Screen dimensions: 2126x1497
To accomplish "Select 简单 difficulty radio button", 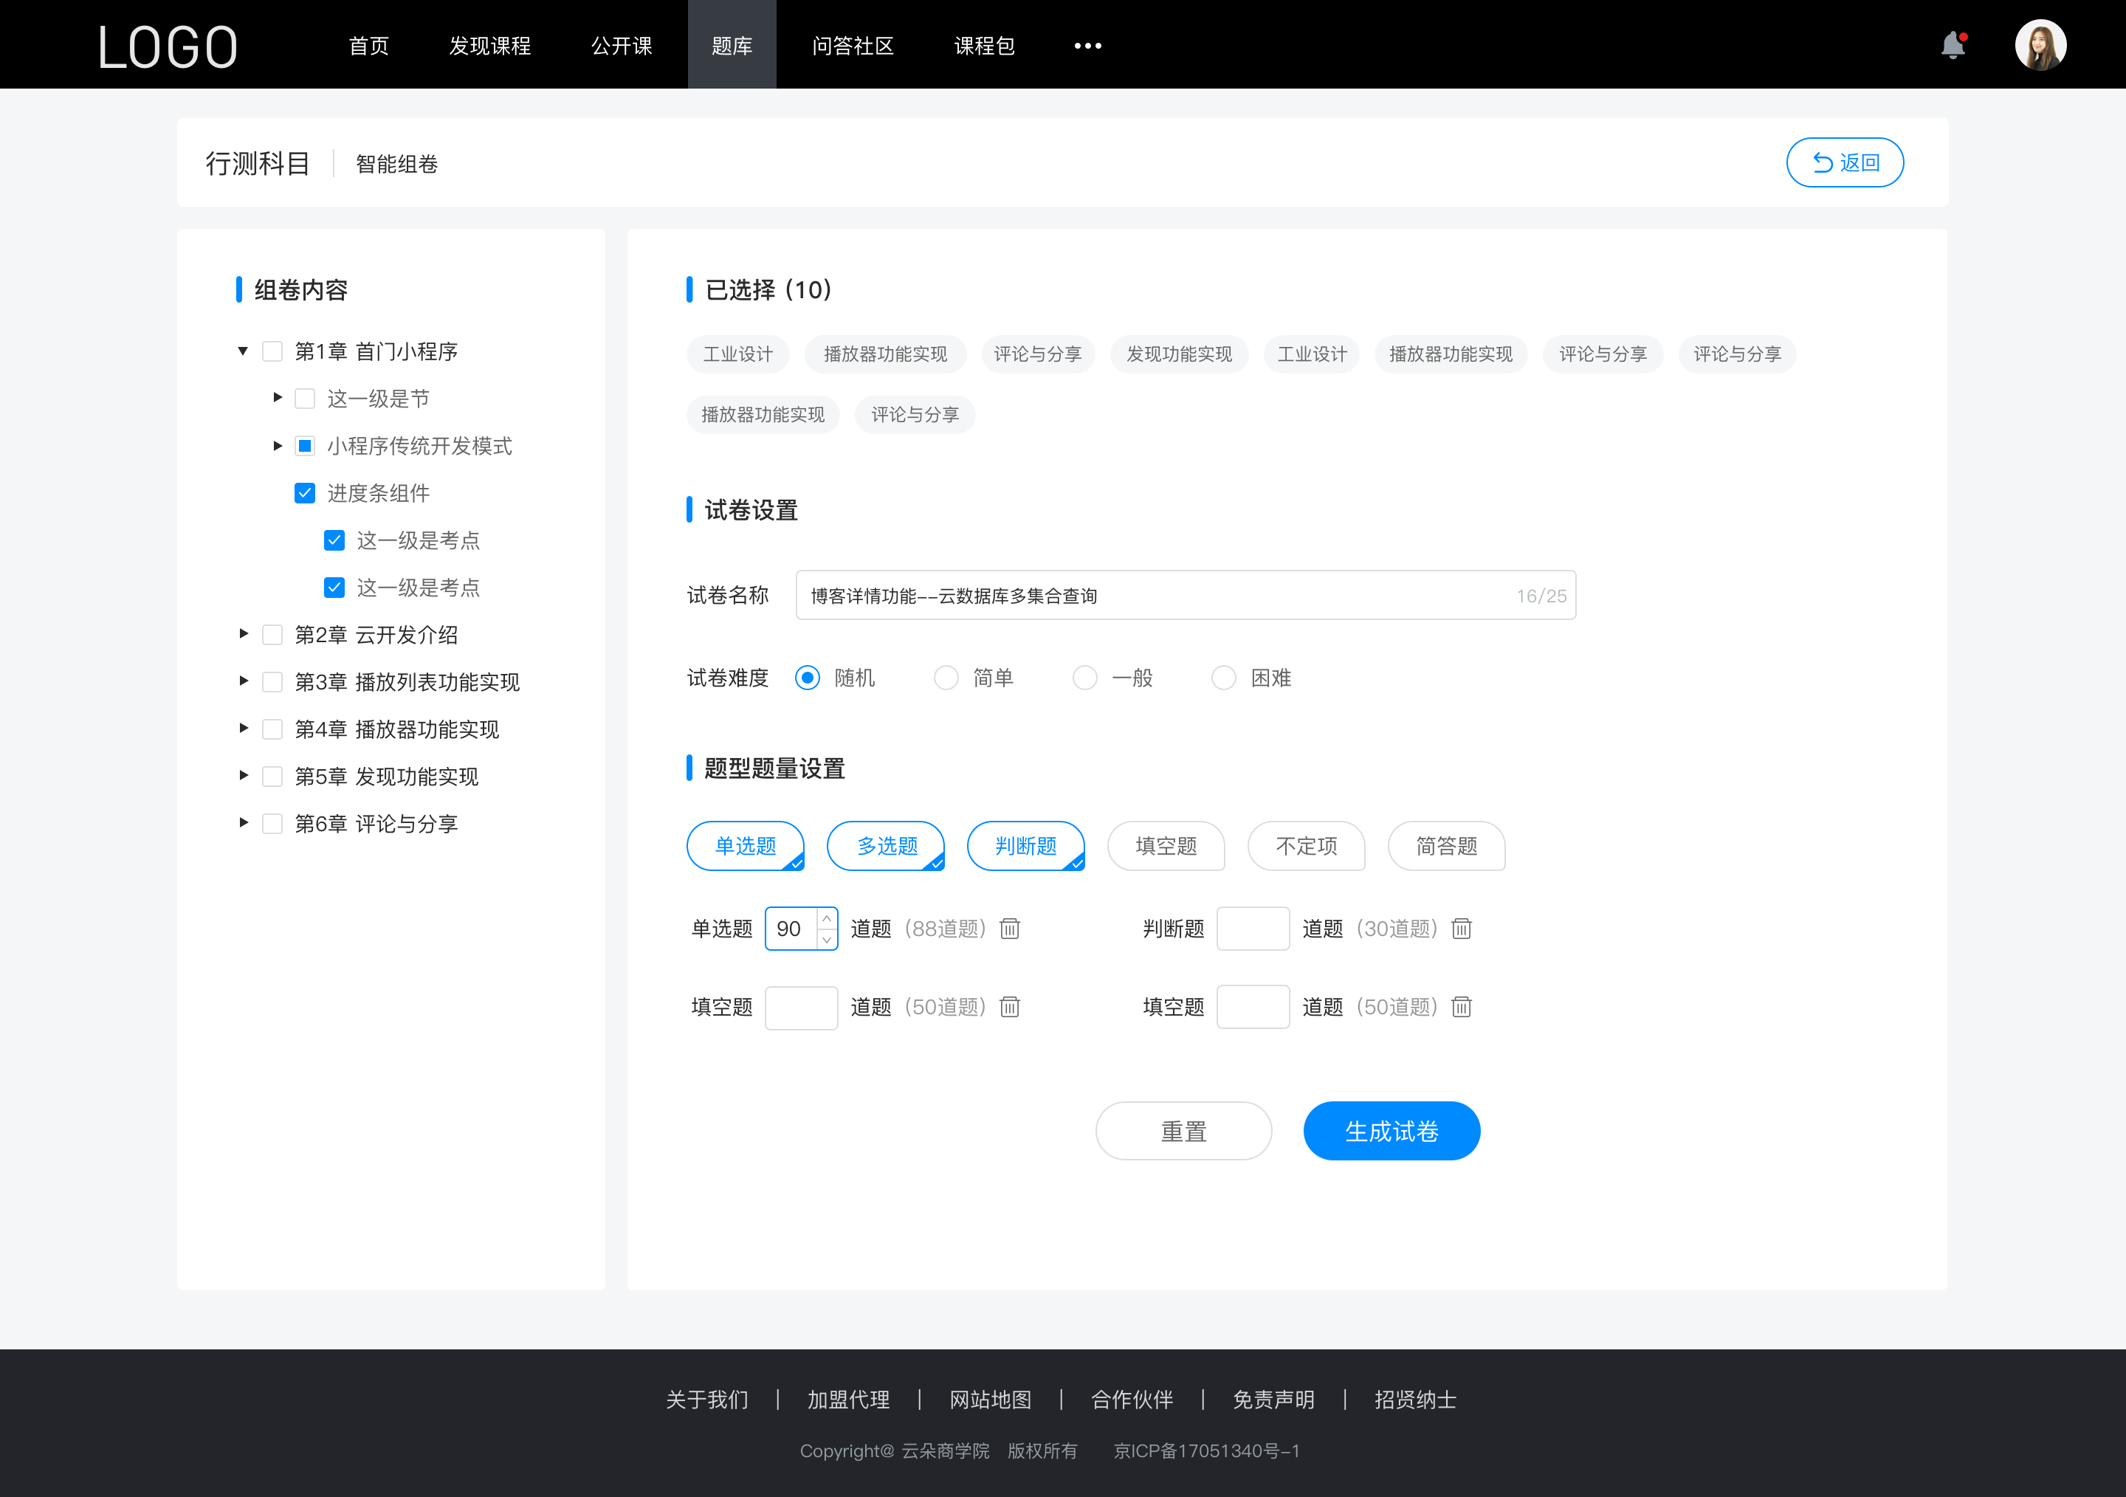I will tap(945, 677).
